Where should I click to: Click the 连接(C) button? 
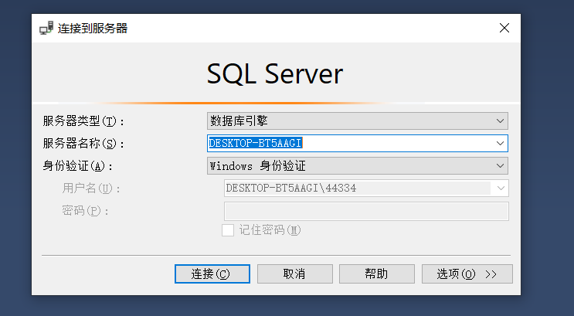tap(212, 274)
